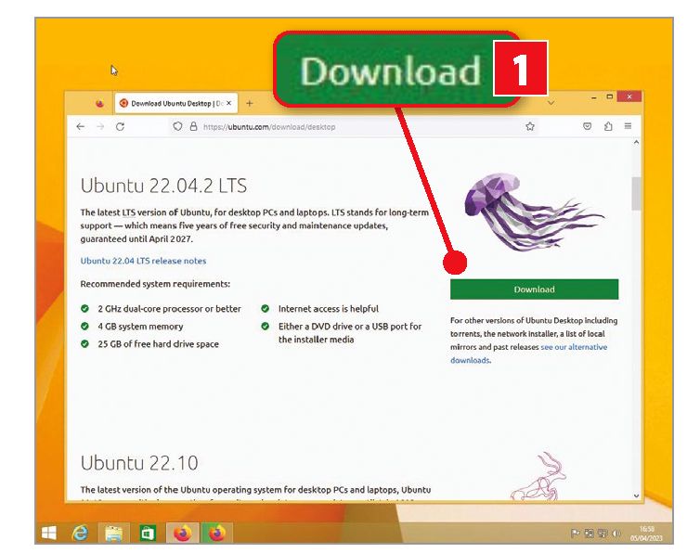Screen dimensions: 687x553
Task: Open File Explorer from the taskbar
Action: [113, 533]
